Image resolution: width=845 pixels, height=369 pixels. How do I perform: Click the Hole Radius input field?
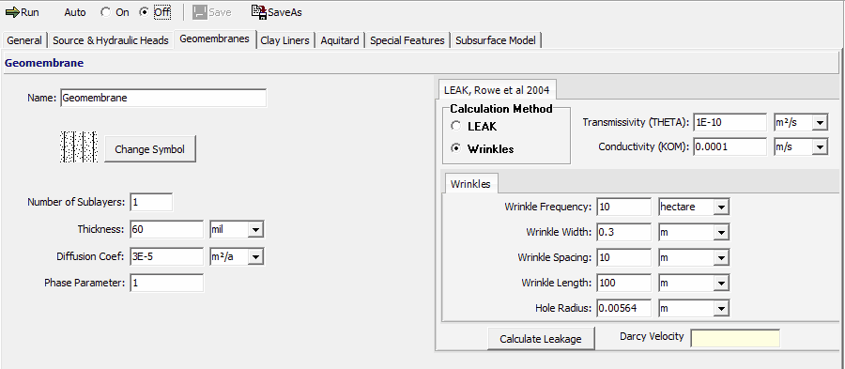click(624, 308)
